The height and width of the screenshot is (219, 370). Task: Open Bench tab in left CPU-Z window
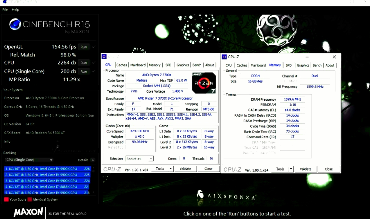(x=197, y=65)
